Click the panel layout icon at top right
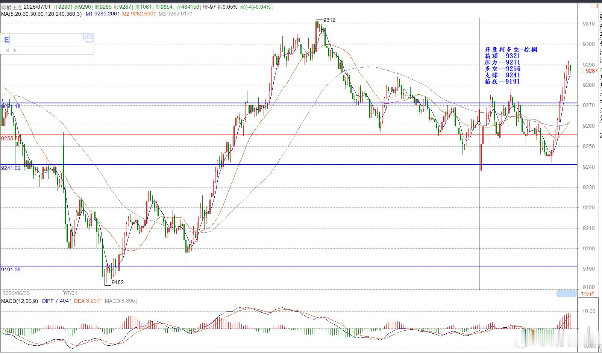The height and width of the screenshot is (354, 602). (595, 6)
